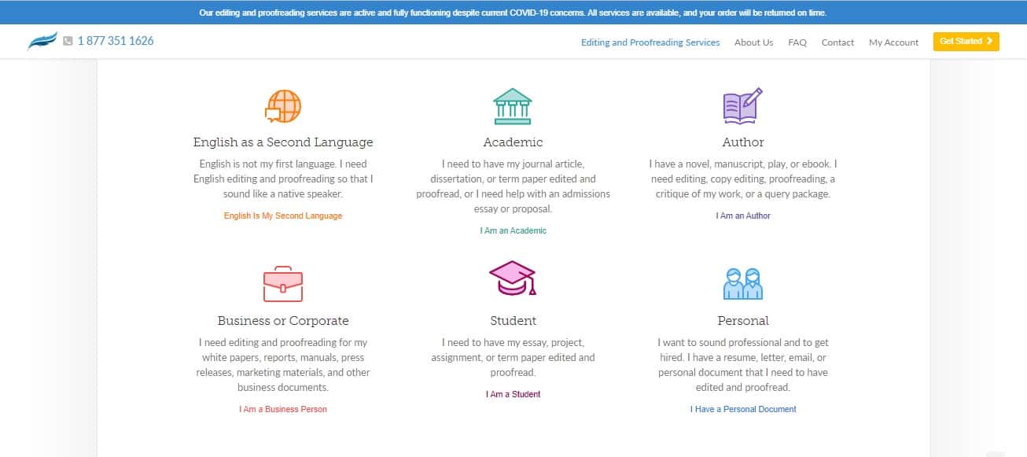
Task: Click the Student graduation cap icon
Action: pyautogui.click(x=513, y=278)
